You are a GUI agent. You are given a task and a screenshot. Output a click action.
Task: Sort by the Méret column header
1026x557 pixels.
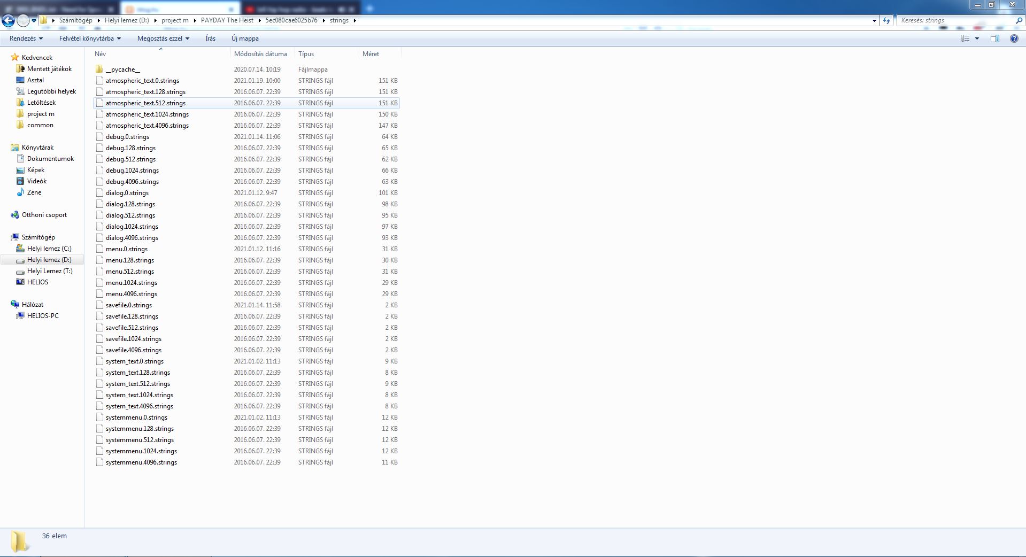coord(371,54)
